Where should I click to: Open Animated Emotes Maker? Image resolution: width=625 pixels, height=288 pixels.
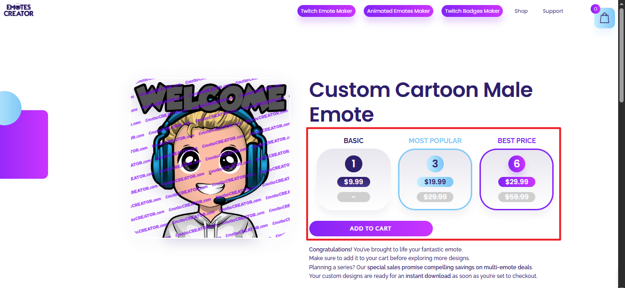pyautogui.click(x=399, y=11)
